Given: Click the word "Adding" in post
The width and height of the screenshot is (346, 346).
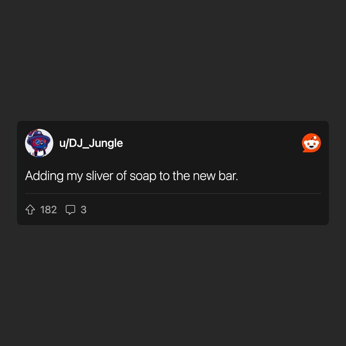Looking at the screenshot, I should click(x=44, y=176).
